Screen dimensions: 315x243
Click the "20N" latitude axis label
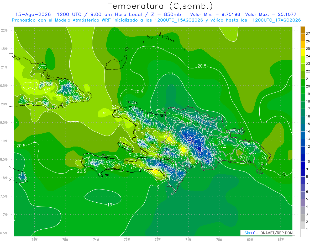pyautogui.click(x=4, y=104)
